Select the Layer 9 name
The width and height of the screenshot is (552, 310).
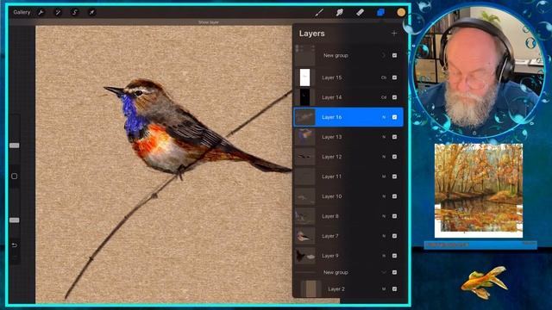coord(330,256)
